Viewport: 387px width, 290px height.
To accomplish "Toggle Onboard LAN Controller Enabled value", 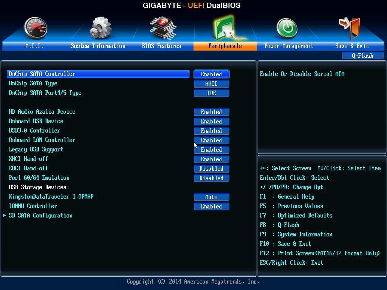I will [212, 140].
